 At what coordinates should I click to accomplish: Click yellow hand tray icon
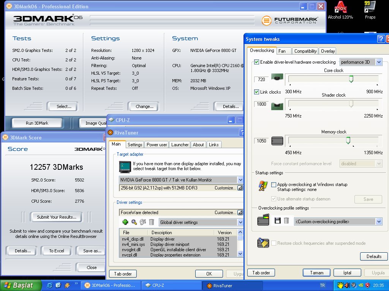tap(340, 285)
